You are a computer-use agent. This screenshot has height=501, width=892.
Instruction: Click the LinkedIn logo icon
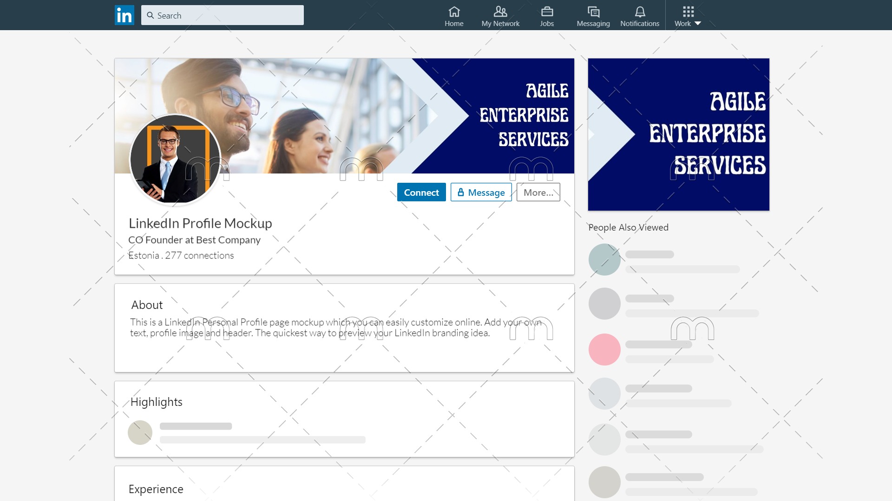pyautogui.click(x=124, y=15)
